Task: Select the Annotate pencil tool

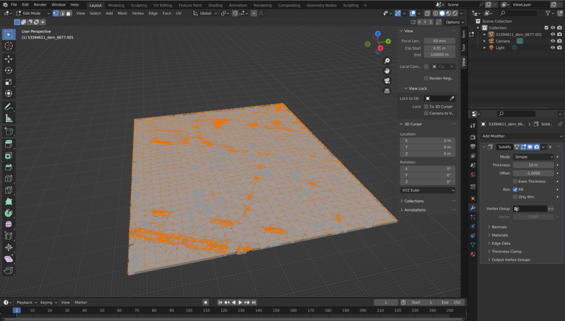Action: click(x=9, y=106)
